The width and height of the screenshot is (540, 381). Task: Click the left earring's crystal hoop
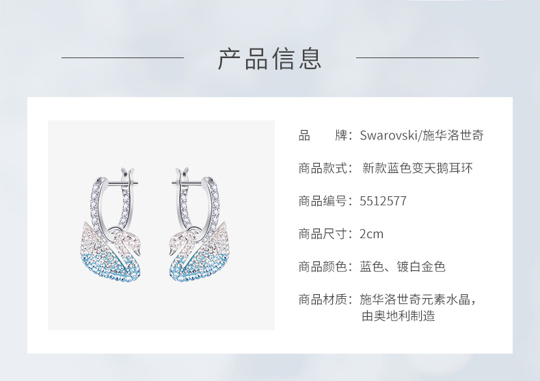(112, 203)
